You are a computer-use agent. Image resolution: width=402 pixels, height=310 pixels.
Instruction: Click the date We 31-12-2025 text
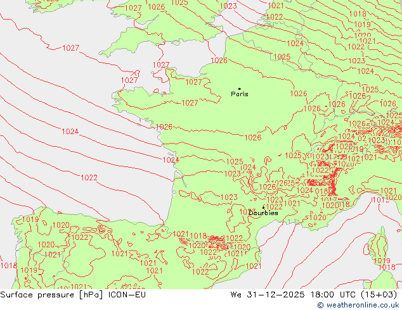[x=268, y=295]
